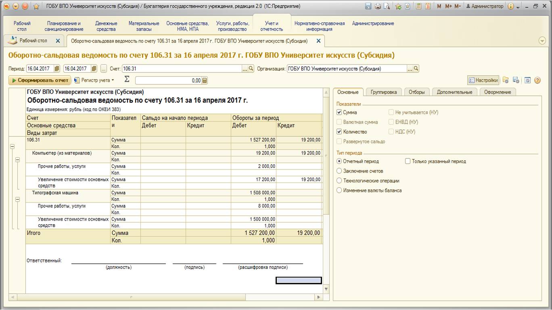This screenshot has width=552, height=310.
Task: Open the Материальные запасы section
Action: tap(144, 26)
